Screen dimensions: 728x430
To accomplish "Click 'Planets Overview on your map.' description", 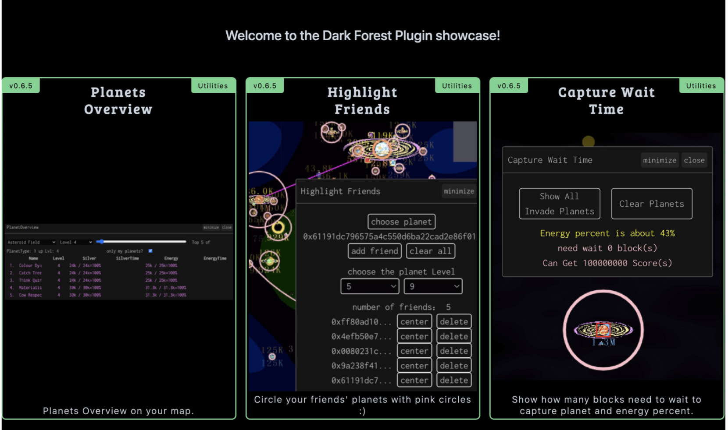I will click(118, 411).
